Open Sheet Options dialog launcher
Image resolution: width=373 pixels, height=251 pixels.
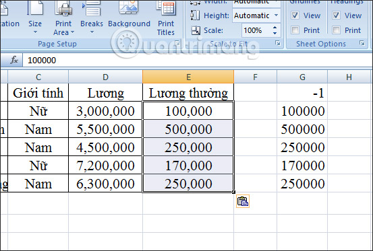click(362, 43)
